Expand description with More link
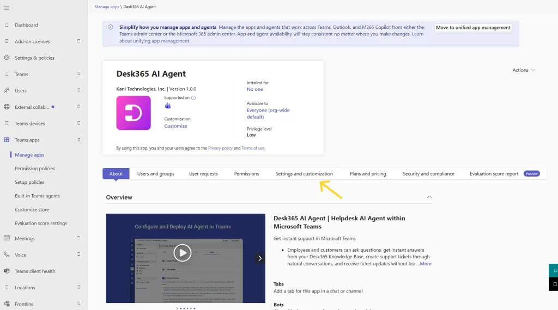Image resolution: width=558 pixels, height=310 pixels. (425, 263)
